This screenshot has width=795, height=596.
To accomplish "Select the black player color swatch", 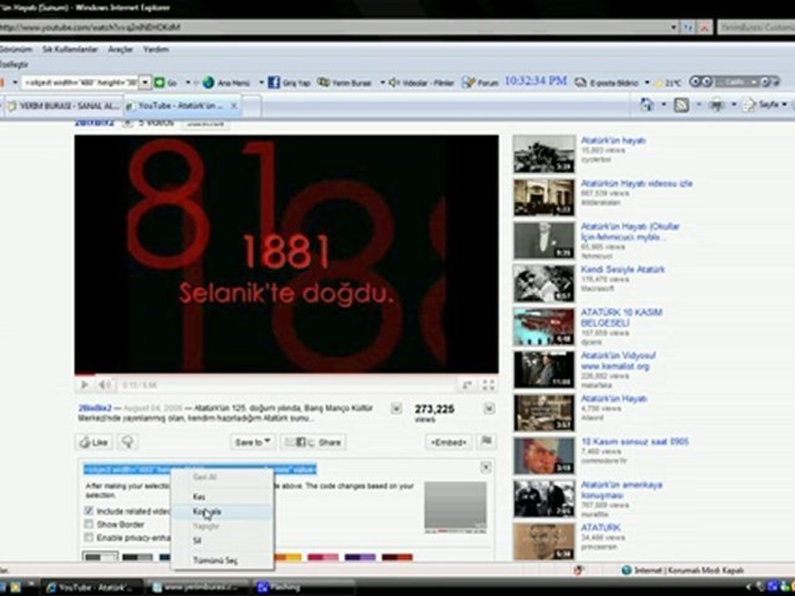I will click(x=137, y=557).
